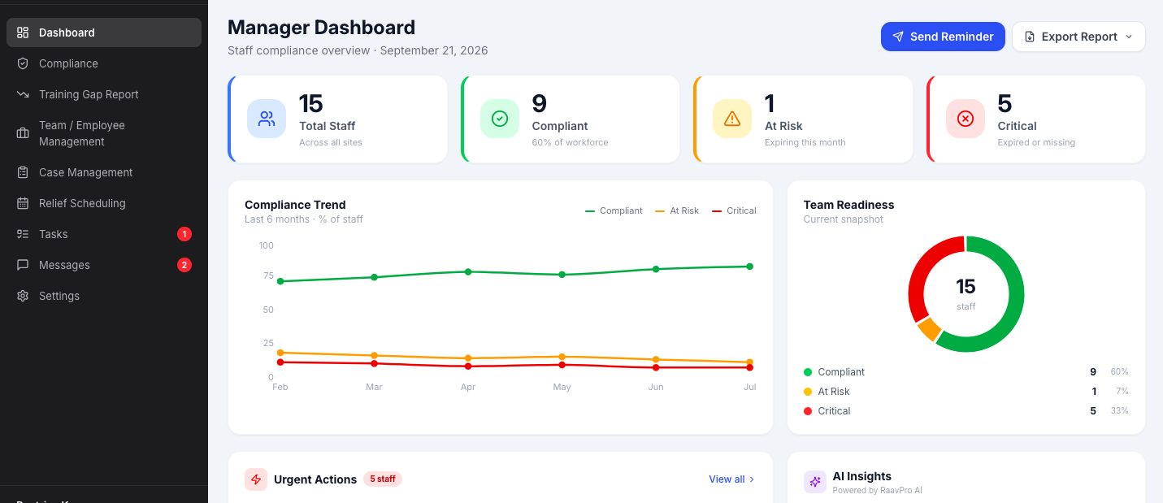This screenshot has height=503, width=1163.
Task: Open Relief Scheduling page
Action: [104, 203]
